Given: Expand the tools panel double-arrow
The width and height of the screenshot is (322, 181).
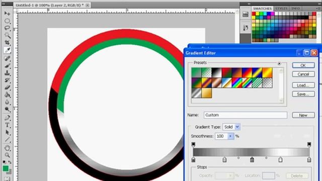Looking at the screenshot, I should (4, 4).
